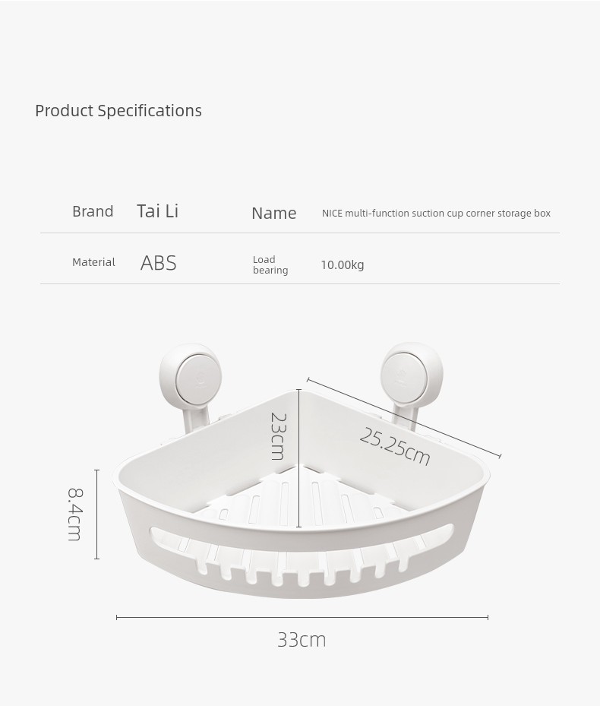Click the 33cm width dimension label
This screenshot has height=706, width=600.
pyautogui.click(x=302, y=640)
